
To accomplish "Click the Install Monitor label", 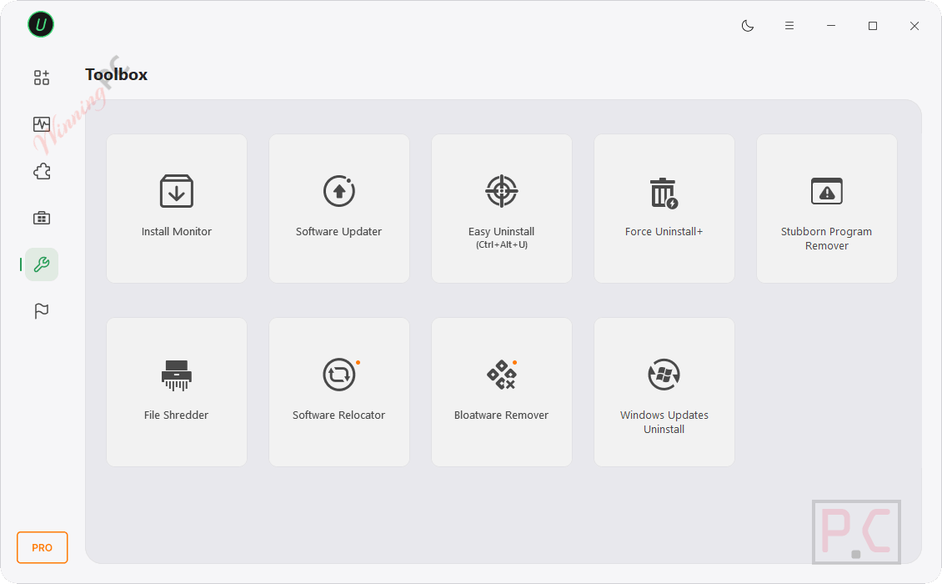I will click(x=177, y=232).
